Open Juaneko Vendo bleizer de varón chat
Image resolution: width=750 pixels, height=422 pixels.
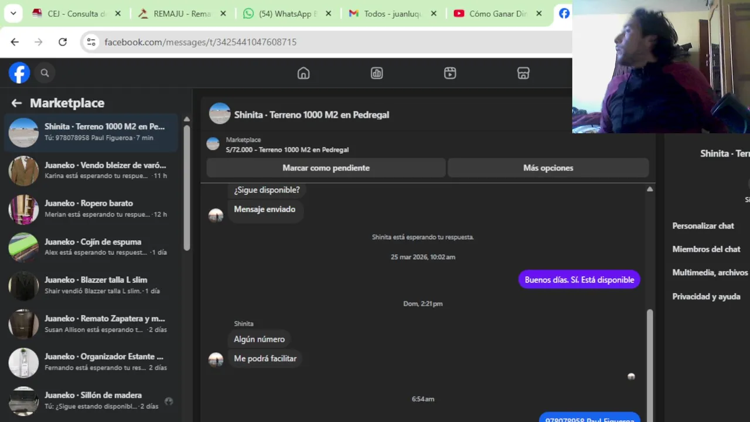91,171
